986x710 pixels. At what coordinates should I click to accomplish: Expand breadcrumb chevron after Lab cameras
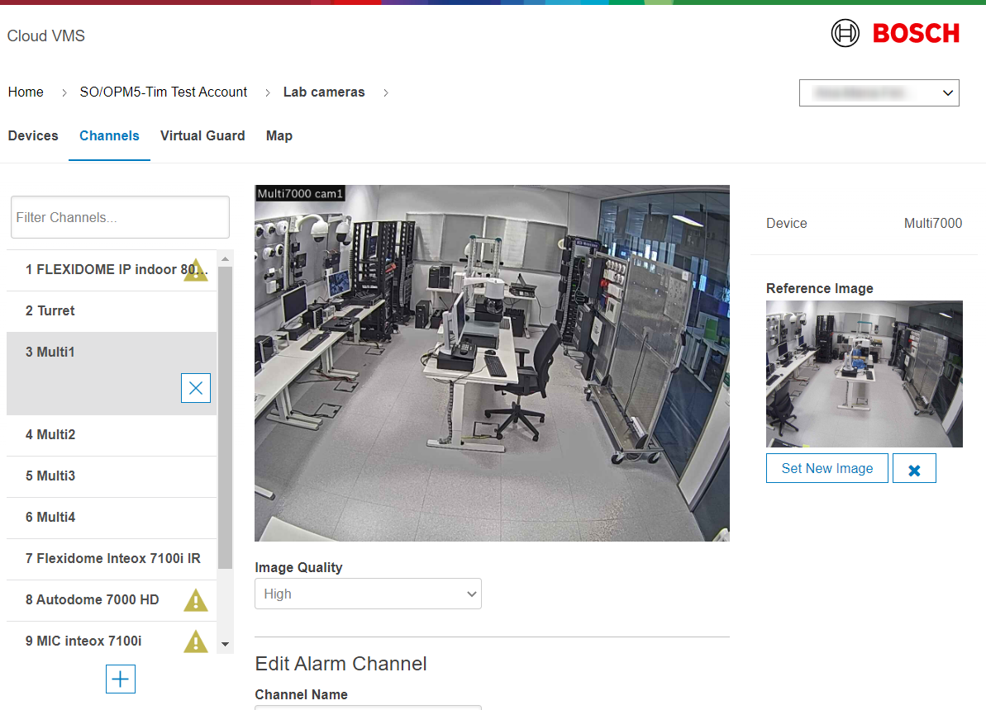click(386, 92)
